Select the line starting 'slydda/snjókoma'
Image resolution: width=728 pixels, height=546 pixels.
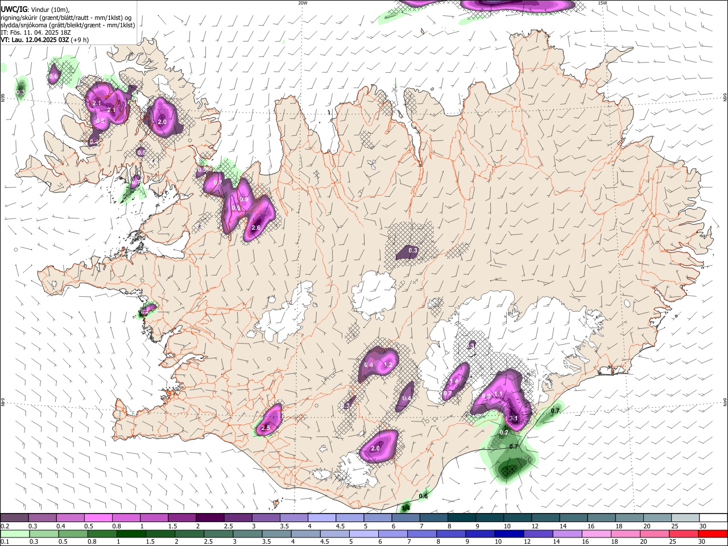click(x=68, y=25)
